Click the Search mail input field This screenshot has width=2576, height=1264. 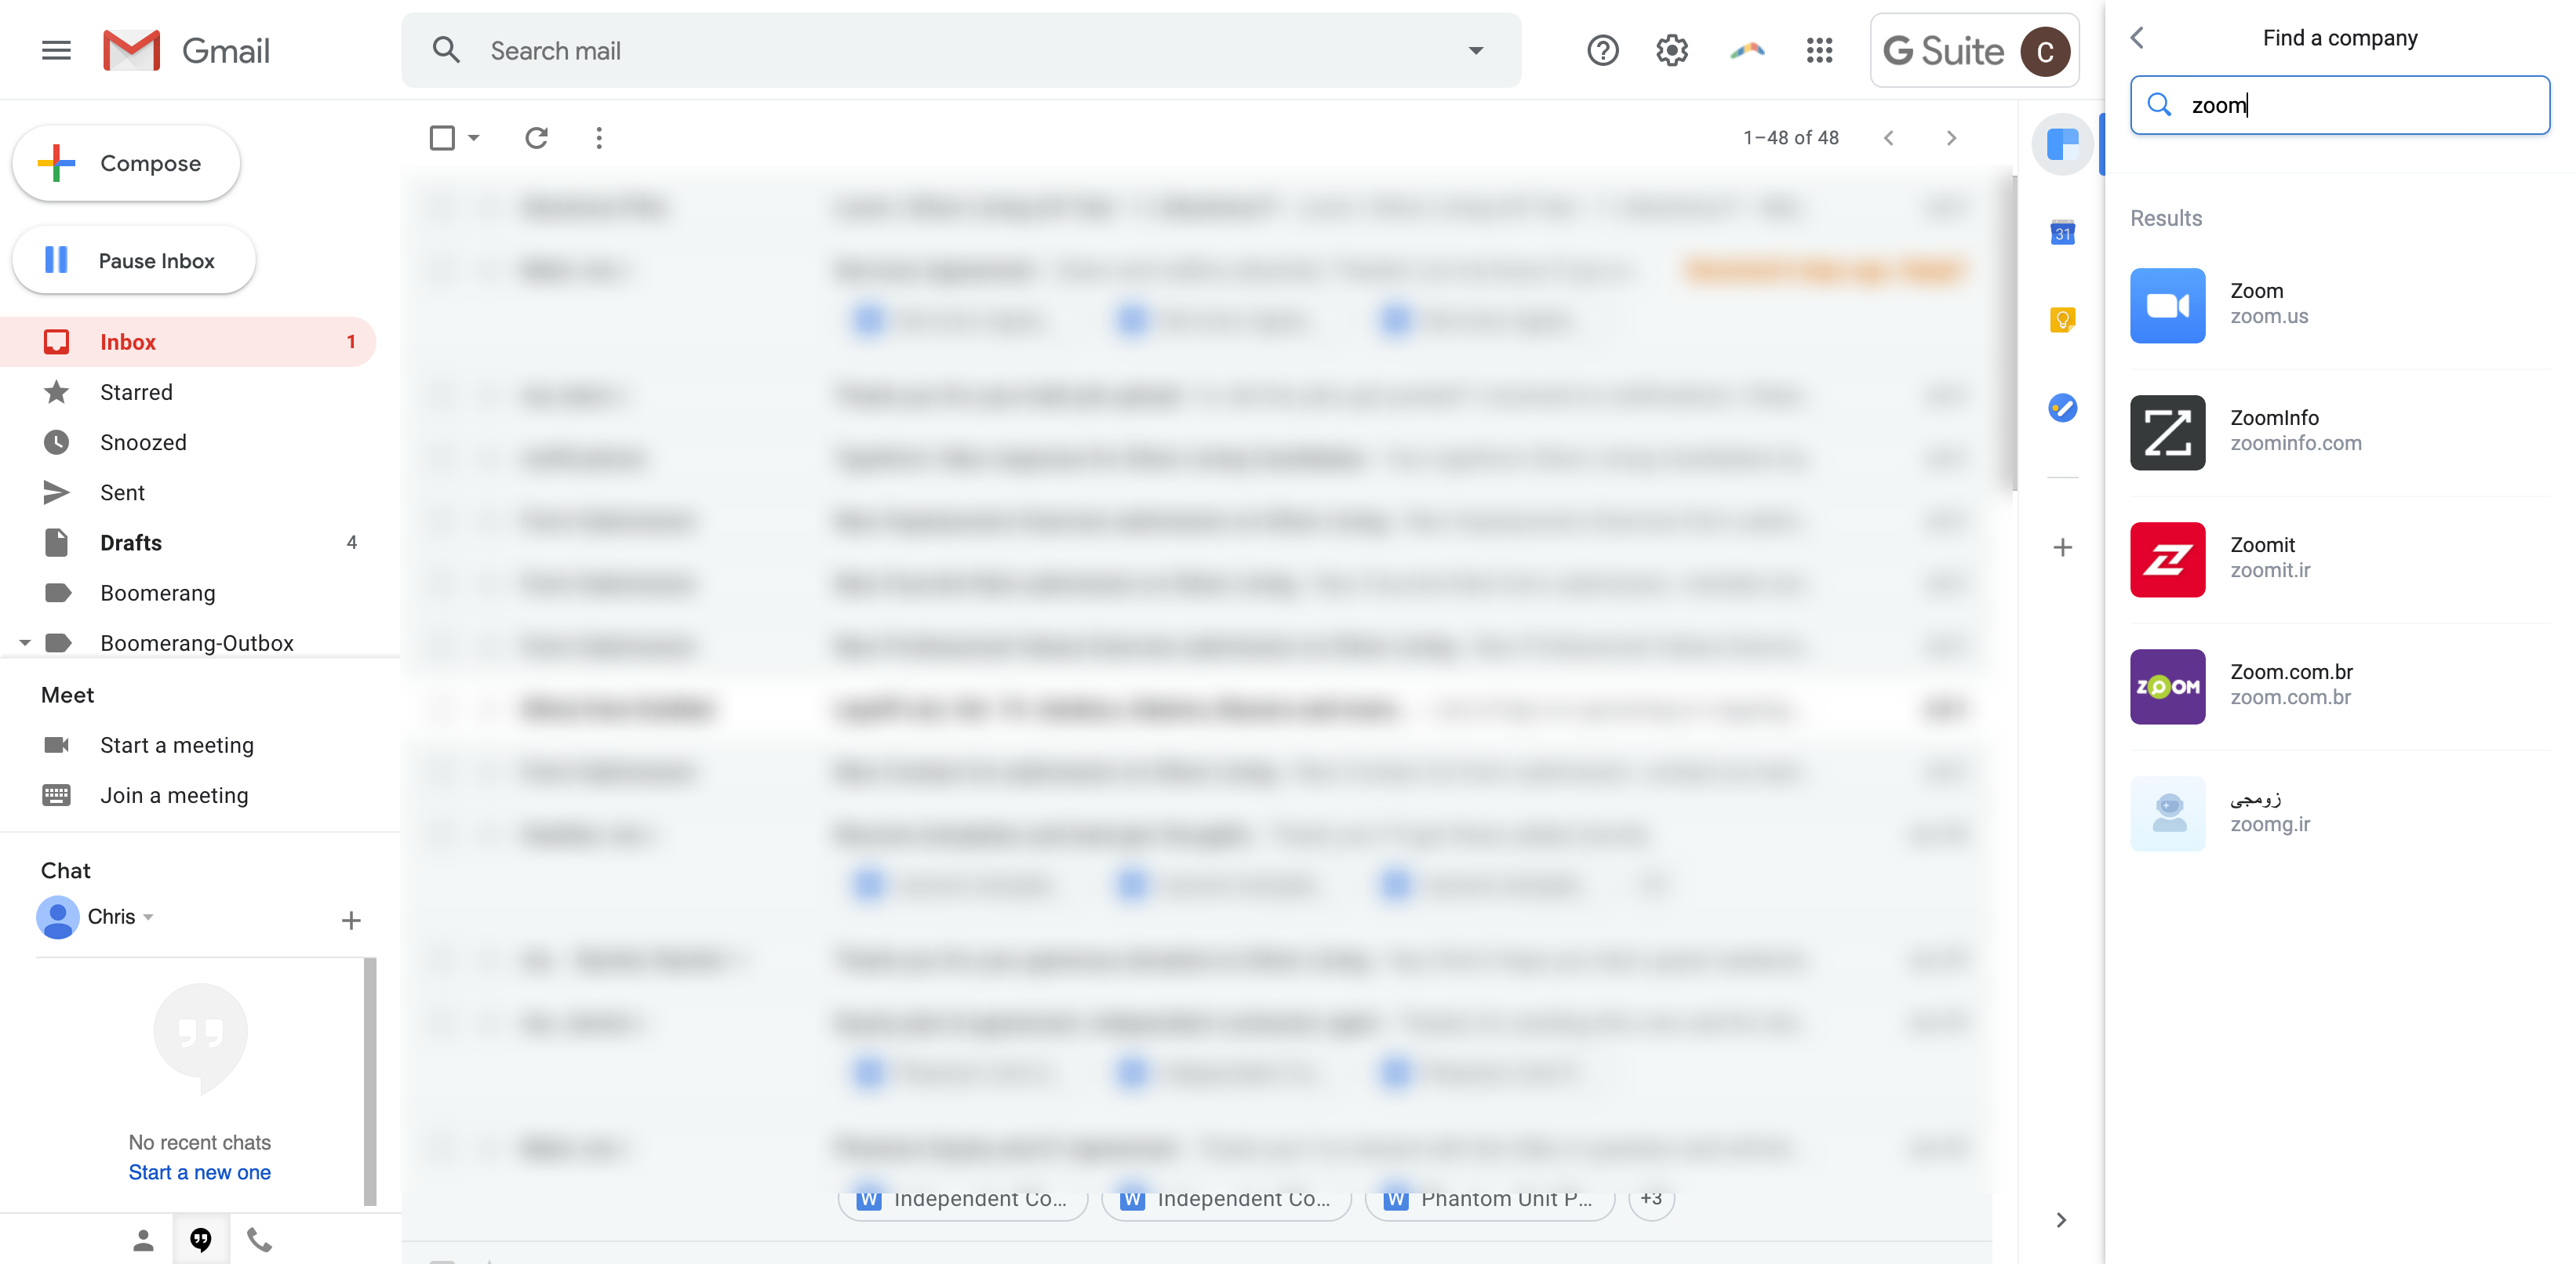[960, 50]
